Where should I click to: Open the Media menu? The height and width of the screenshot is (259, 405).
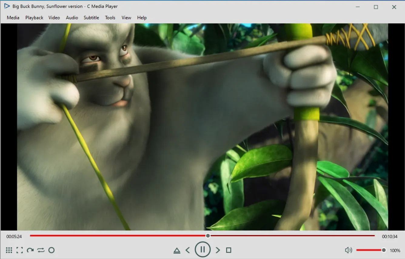coord(13,18)
